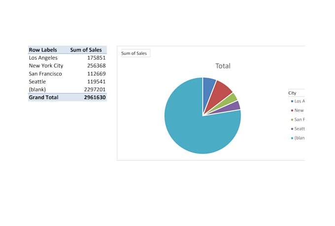Image resolution: width=335 pixels, height=226 pixels.
Task: Select the Los Angeles row label
Action: pos(43,58)
